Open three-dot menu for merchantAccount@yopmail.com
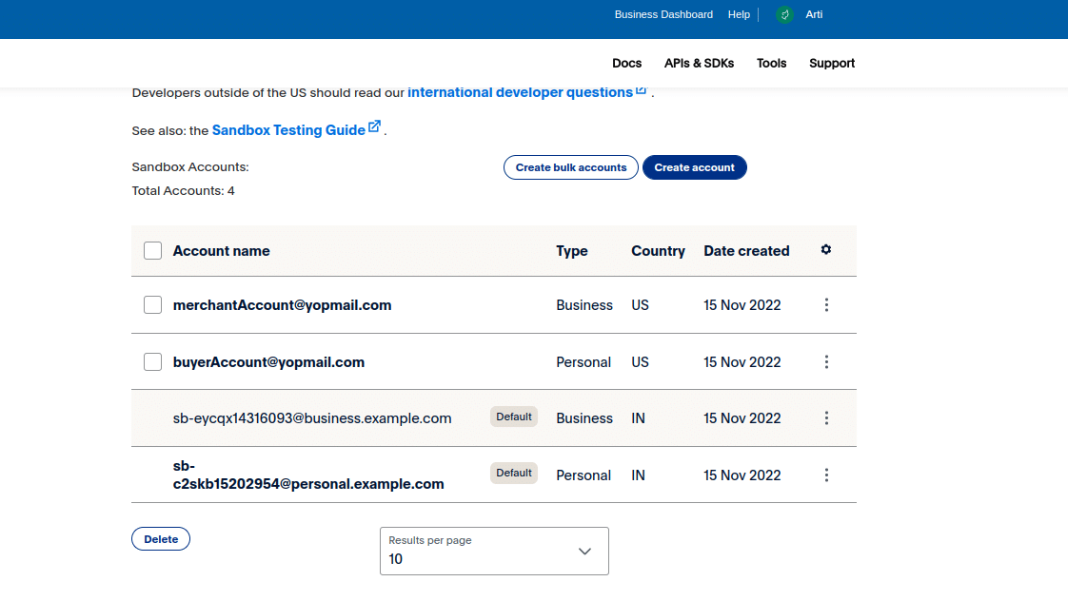1068x601 pixels. (x=826, y=305)
